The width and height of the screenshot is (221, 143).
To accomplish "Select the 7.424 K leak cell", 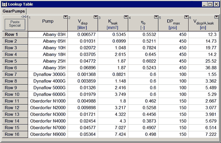I will (113, 134).
